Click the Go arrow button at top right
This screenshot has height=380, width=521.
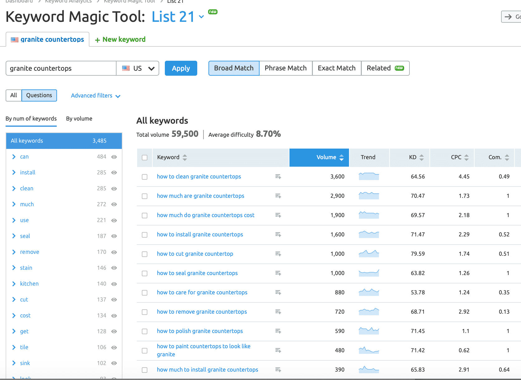click(511, 17)
